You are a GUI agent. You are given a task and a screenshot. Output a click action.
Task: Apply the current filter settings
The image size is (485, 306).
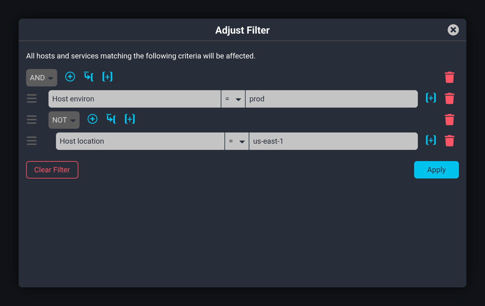[436, 170]
